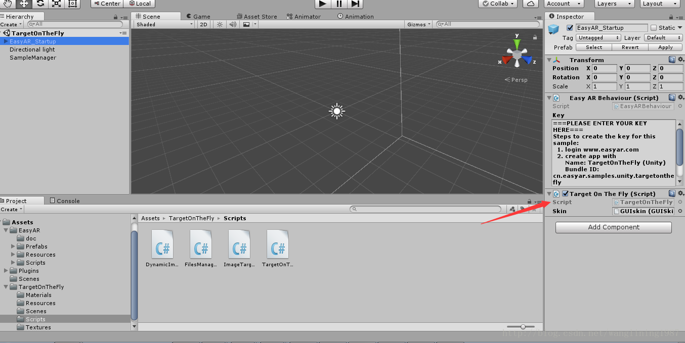Select the Rotate tool
The height and width of the screenshot is (343, 685).
click(x=40, y=4)
